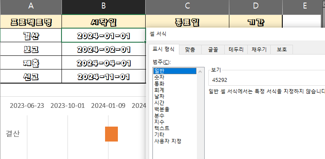Click the cell with date 2024-01-01
This screenshot has height=159, width=325.
click(104, 35)
